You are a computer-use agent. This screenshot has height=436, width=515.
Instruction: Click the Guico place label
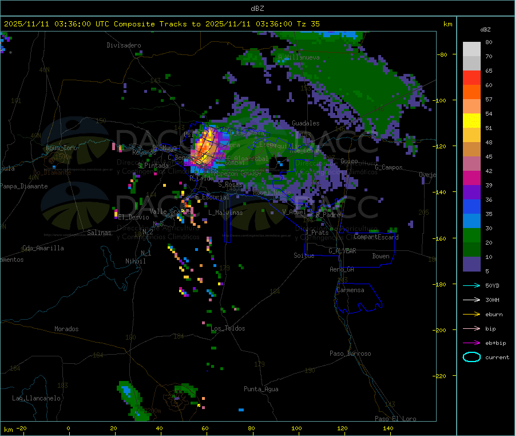coord(349,161)
